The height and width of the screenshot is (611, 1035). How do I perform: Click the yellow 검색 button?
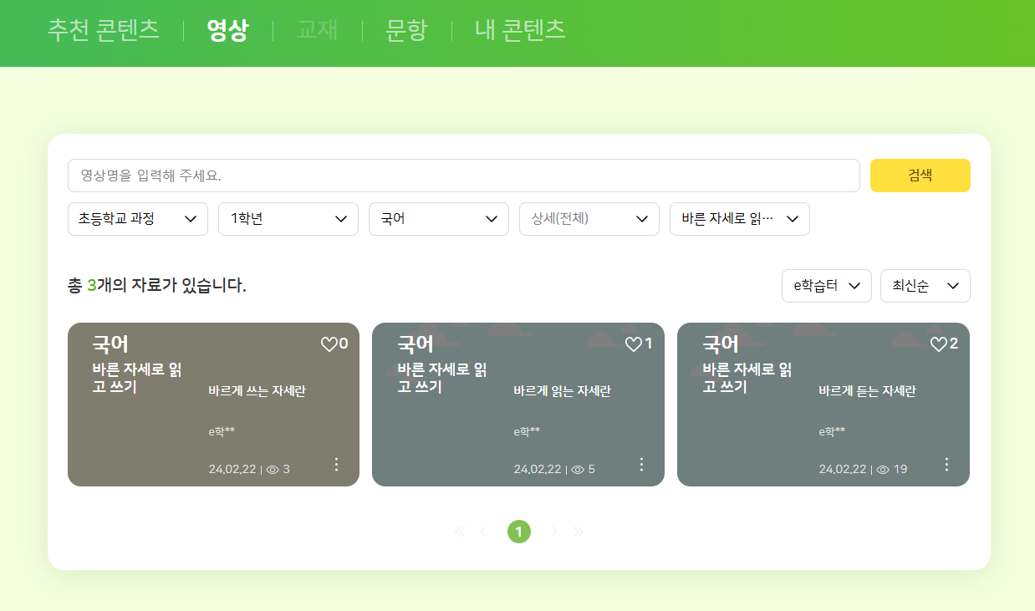(920, 176)
